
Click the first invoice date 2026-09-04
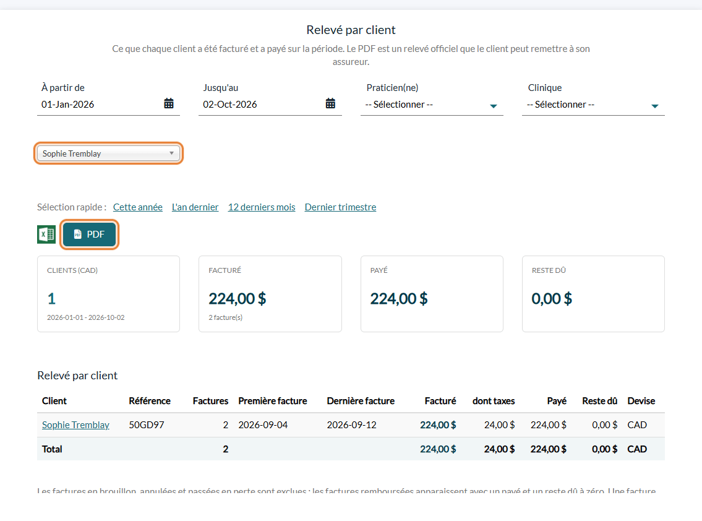[263, 424]
